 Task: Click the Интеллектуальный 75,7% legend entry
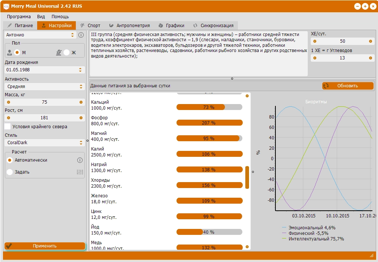pyautogui.click(x=313, y=239)
